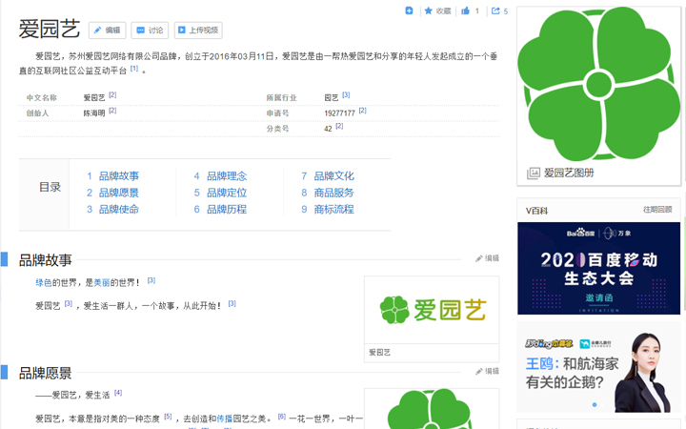Click 往期回顾 in the V百科 panel
This screenshot has width=686, height=429.
tap(657, 210)
